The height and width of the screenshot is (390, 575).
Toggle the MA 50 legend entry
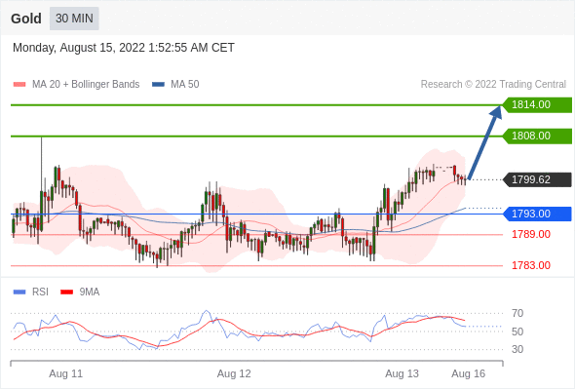(x=175, y=85)
